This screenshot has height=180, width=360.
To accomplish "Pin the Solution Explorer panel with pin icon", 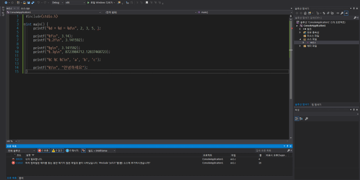I will click(354, 8).
